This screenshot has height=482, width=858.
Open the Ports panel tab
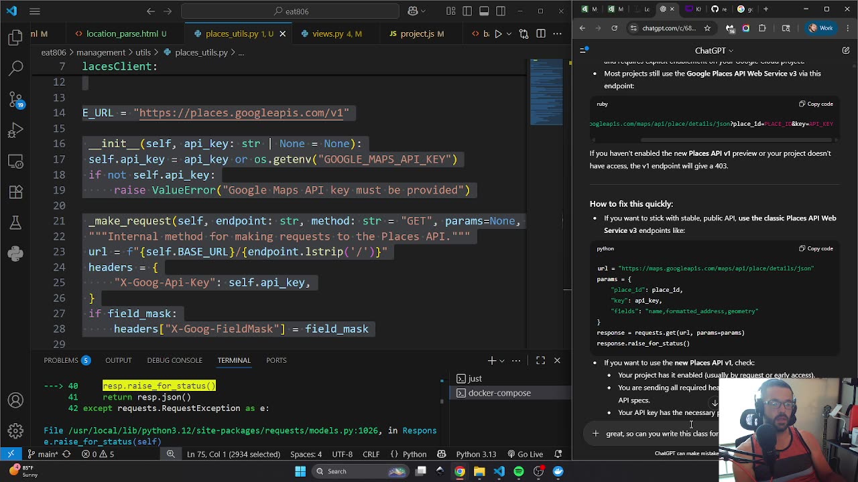[x=276, y=360]
